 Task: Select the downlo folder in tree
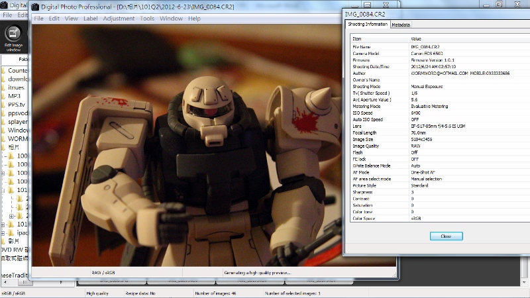(x=18, y=79)
